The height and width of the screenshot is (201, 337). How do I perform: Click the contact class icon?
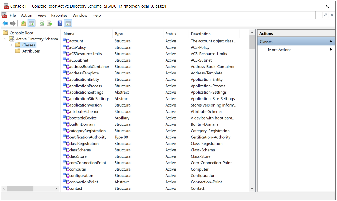66,188
